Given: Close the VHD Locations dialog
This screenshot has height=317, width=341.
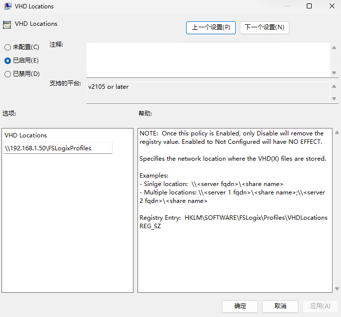Looking at the screenshot, I should point(331,6).
